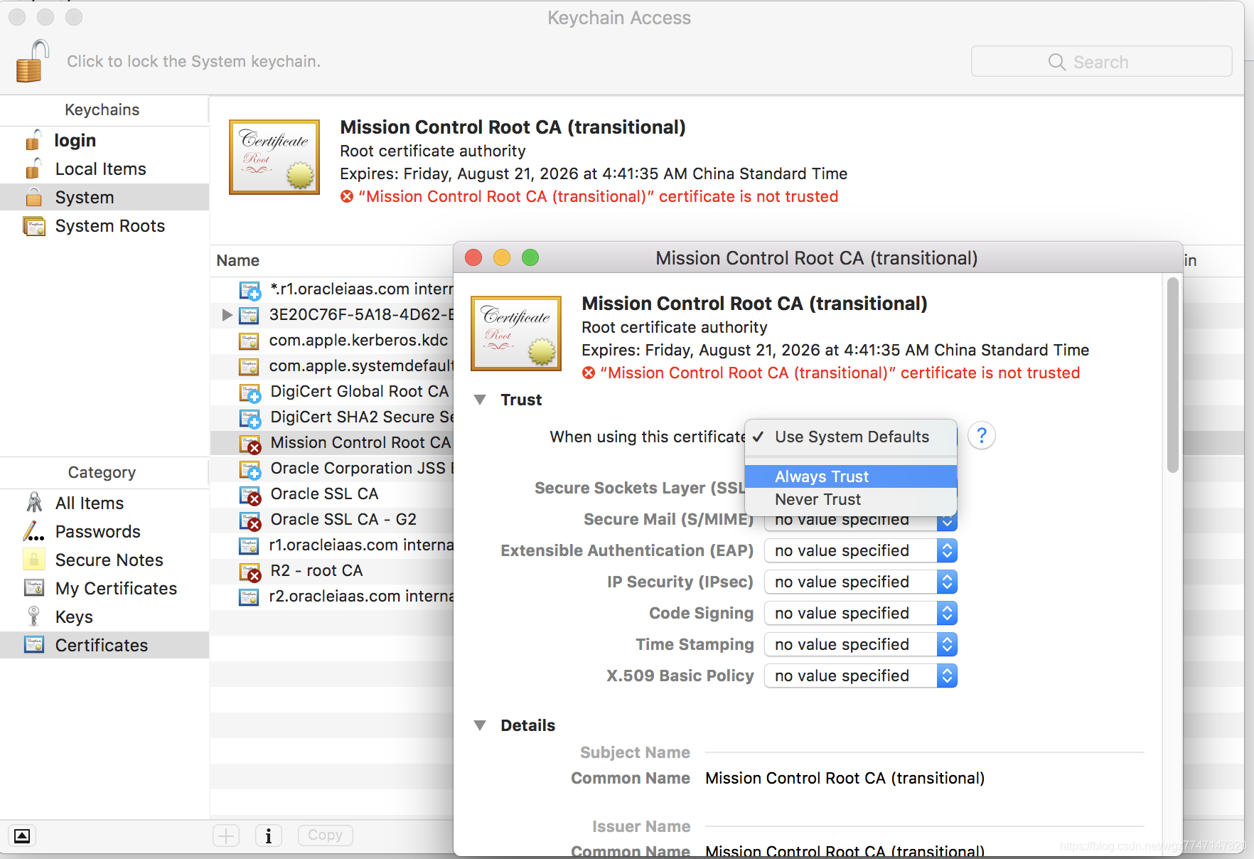Click the info button in the bottom toolbar

[269, 836]
